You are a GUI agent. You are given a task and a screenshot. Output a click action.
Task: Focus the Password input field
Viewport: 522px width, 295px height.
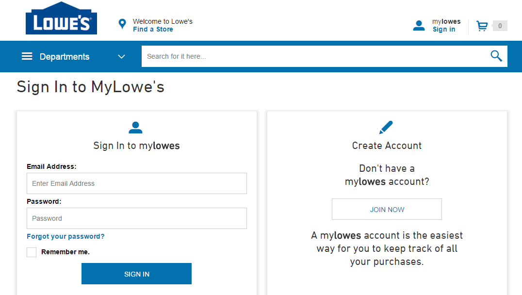pyautogui.click(x=137, y=218)
